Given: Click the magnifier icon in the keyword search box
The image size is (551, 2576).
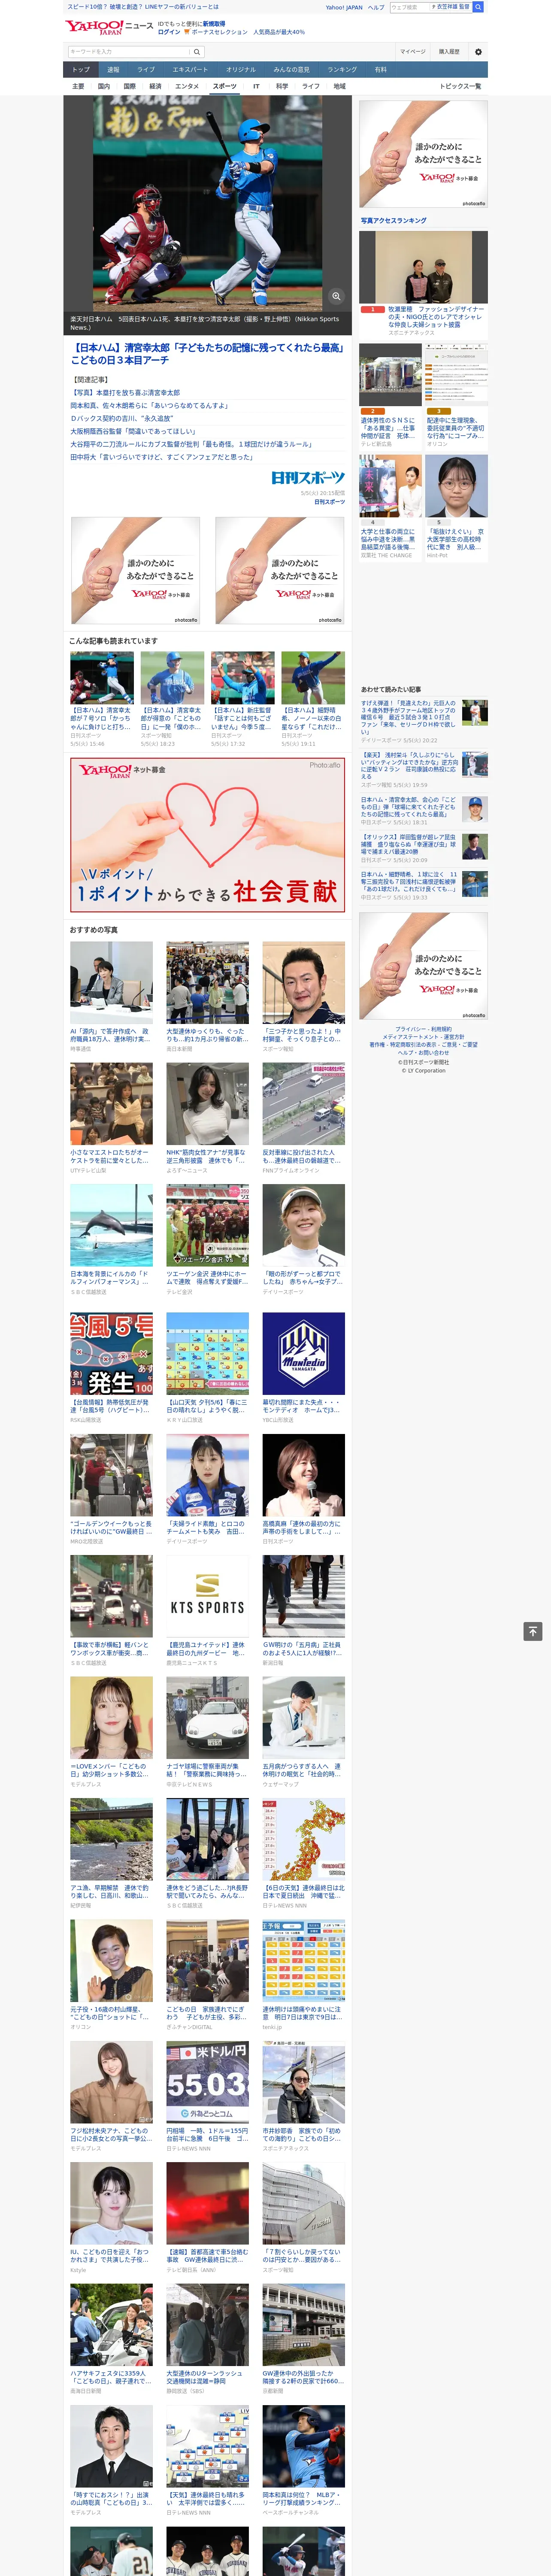Looking at the screenshot, I should (x=197, y=51).
